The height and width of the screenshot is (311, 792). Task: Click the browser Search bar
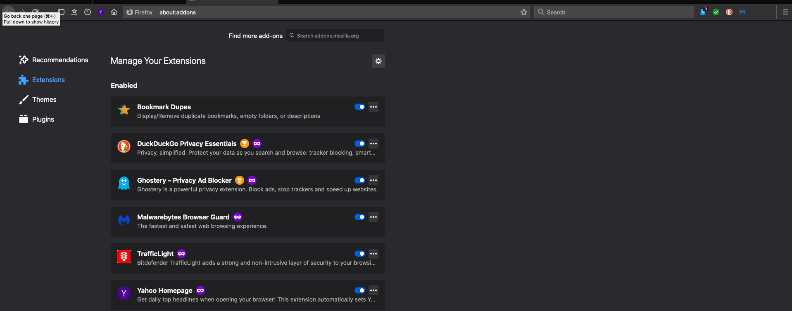click(x=614, y=12)
